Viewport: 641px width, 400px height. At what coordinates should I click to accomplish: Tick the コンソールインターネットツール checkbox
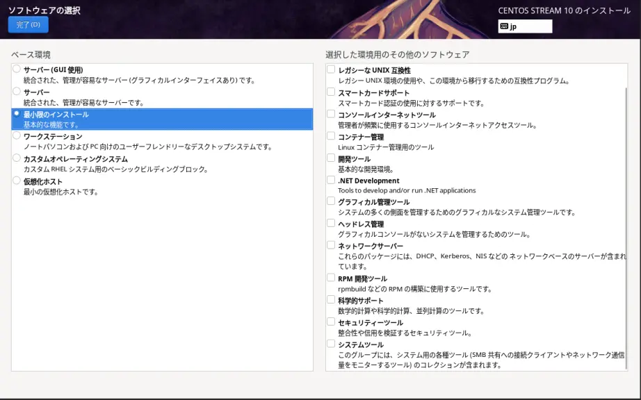pyautogui.click(x=331, y=114)
